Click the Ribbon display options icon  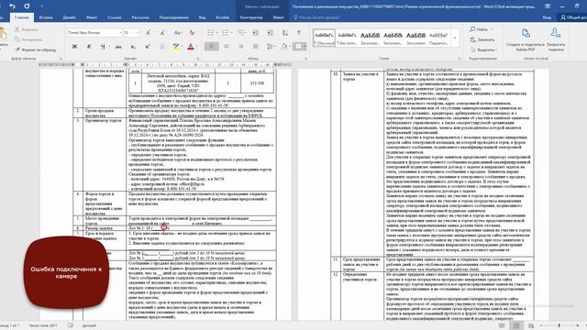(x=548, y=6)
